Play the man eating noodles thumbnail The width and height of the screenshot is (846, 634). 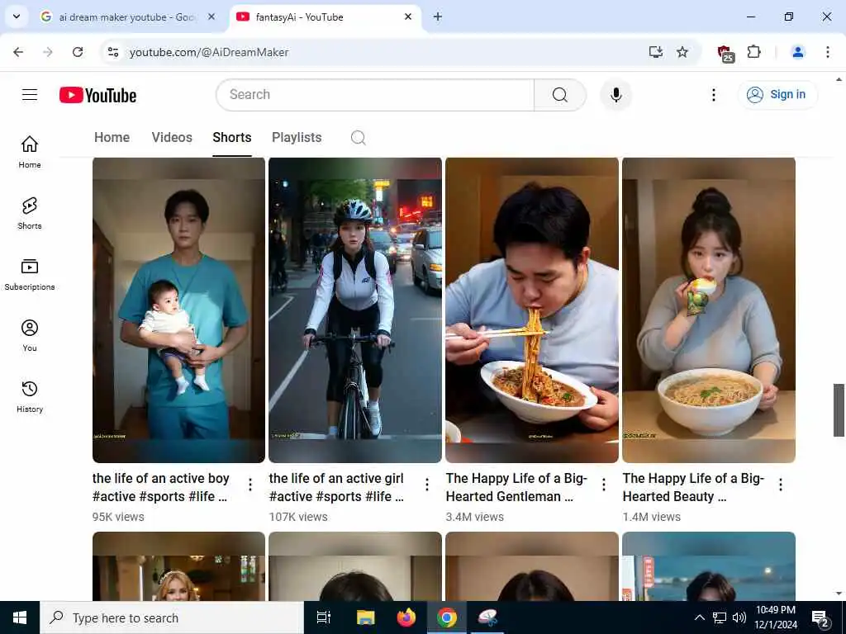tap(532, 310)
